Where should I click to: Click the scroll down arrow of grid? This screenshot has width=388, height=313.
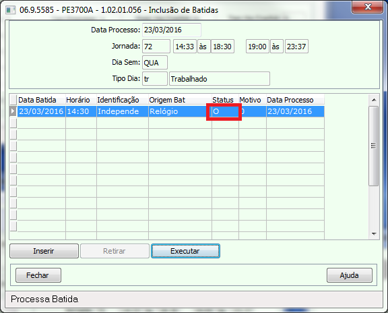coord(374,233)
